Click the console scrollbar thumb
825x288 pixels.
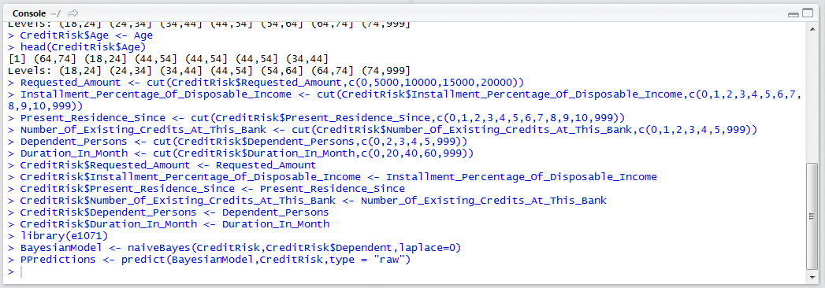[810, 216]
